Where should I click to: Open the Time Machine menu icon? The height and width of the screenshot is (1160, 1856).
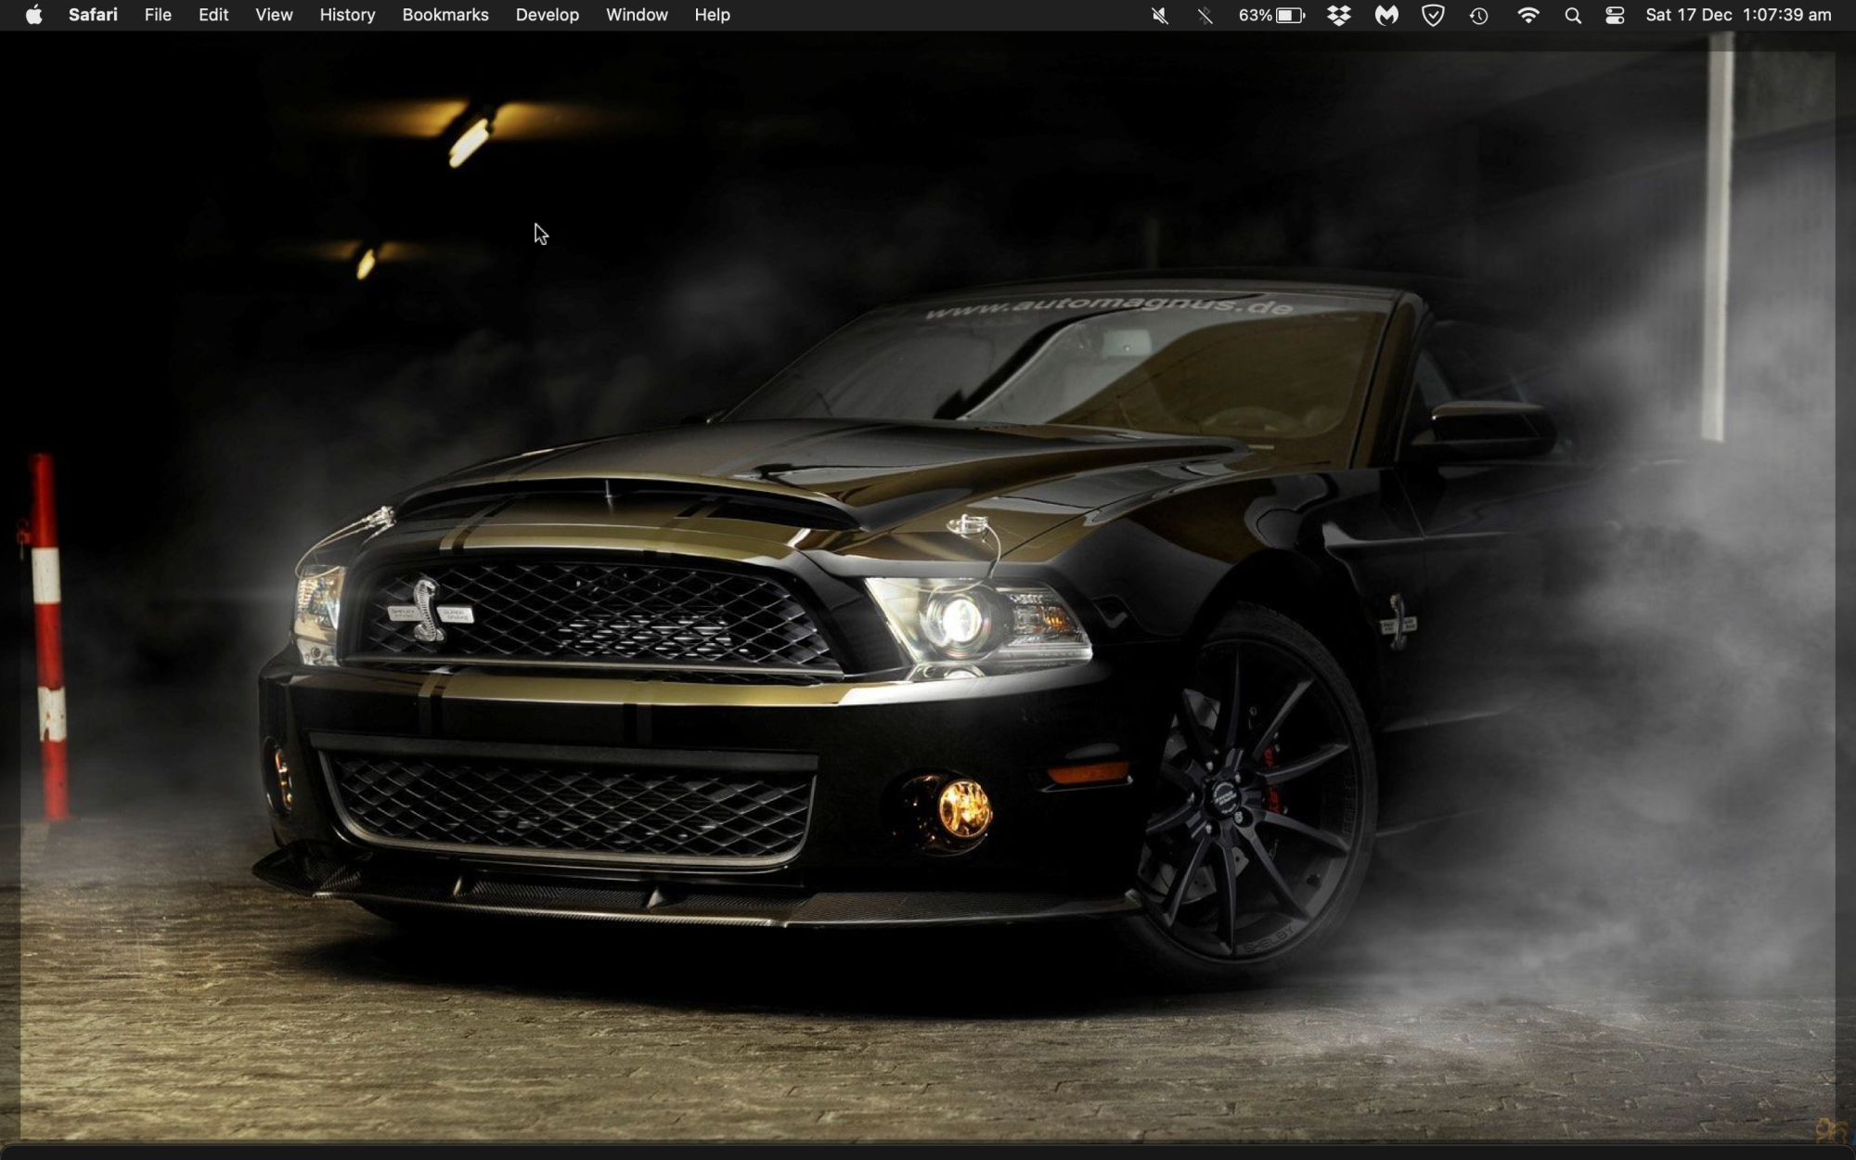tap(1479, 15)
